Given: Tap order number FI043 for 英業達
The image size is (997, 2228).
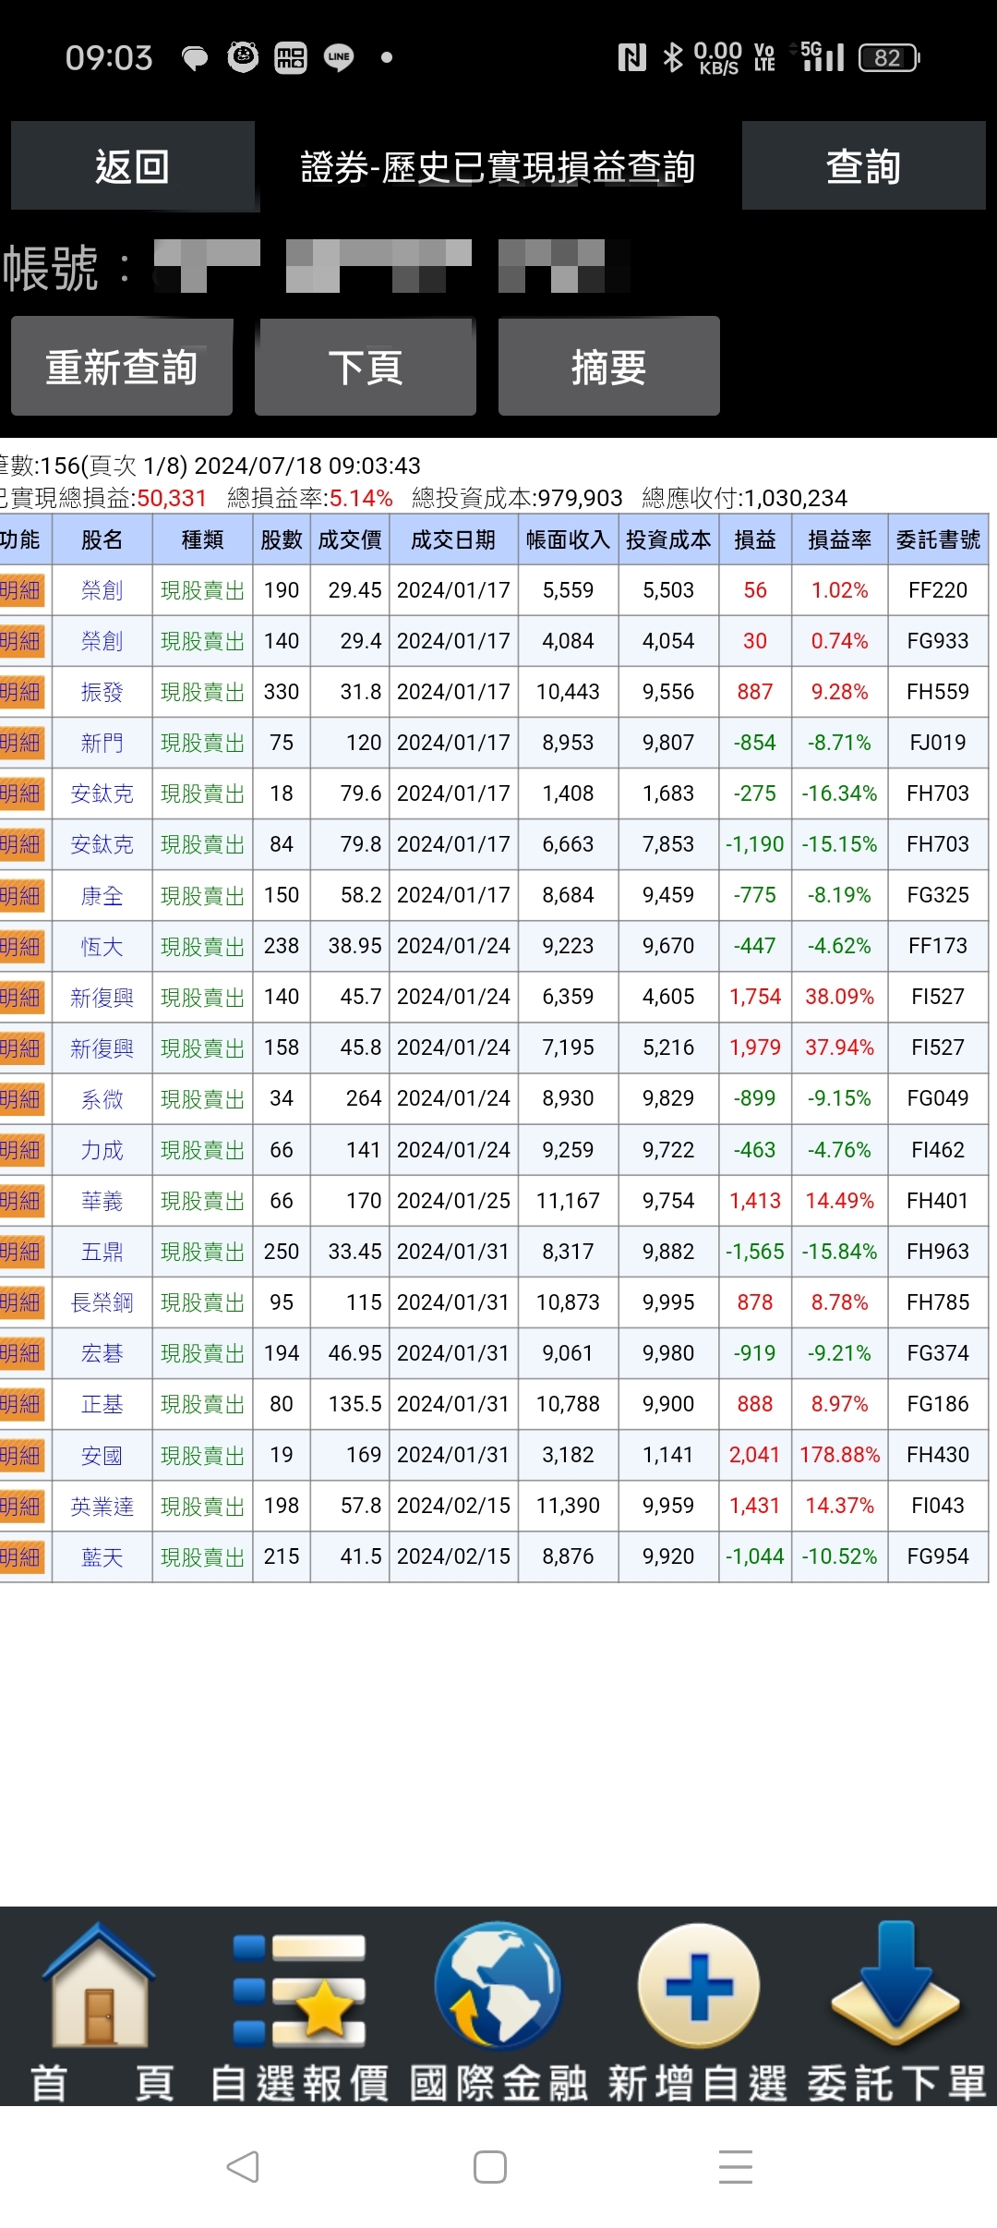Looking at the screenshot, I should [x=938, y=1506].
